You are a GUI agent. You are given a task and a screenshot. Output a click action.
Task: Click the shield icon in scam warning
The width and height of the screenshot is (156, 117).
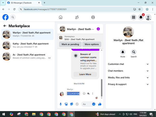click(x=76, y=56)
